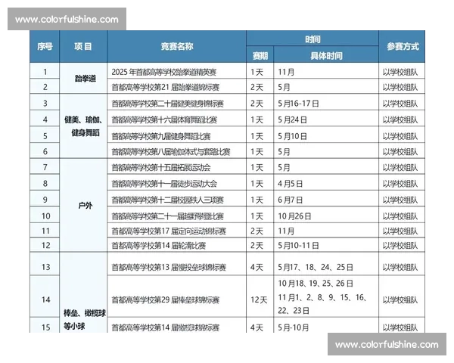Select row number 1 cell
The image size is (454, 363).
tap(45, 72)
